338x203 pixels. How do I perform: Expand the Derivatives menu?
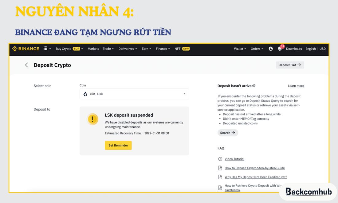128,49
